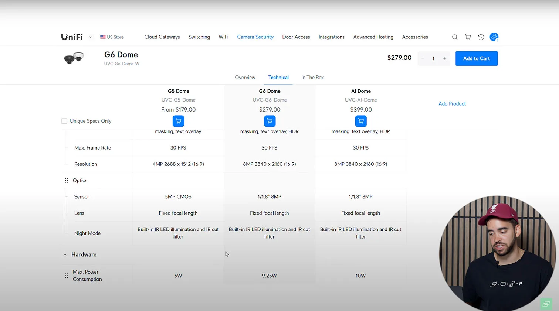Switch to the In The Box tab
The height and width of the screenshot is (311, 559).
click(312, 78)
